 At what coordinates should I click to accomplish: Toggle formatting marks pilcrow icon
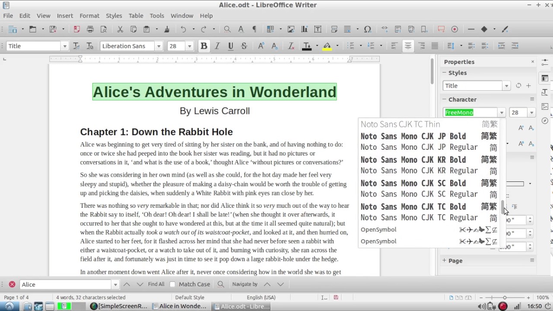(254, 29)
